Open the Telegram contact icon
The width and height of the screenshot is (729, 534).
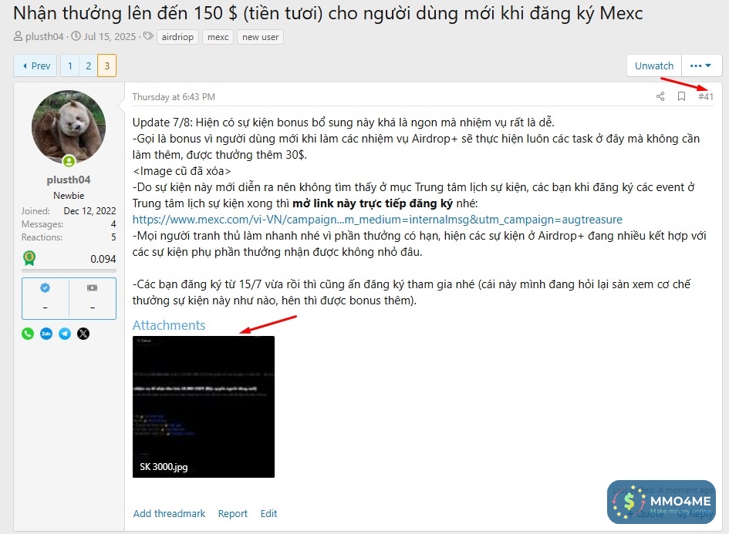coord(65,334)
